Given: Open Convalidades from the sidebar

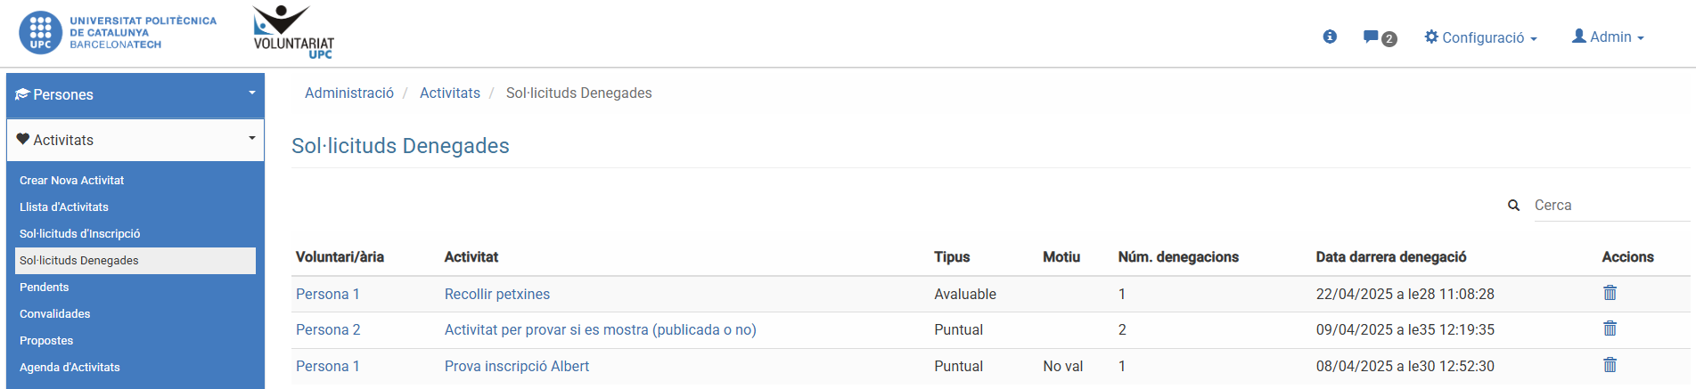Looking at the screenshot, I should tap(55, 314).
